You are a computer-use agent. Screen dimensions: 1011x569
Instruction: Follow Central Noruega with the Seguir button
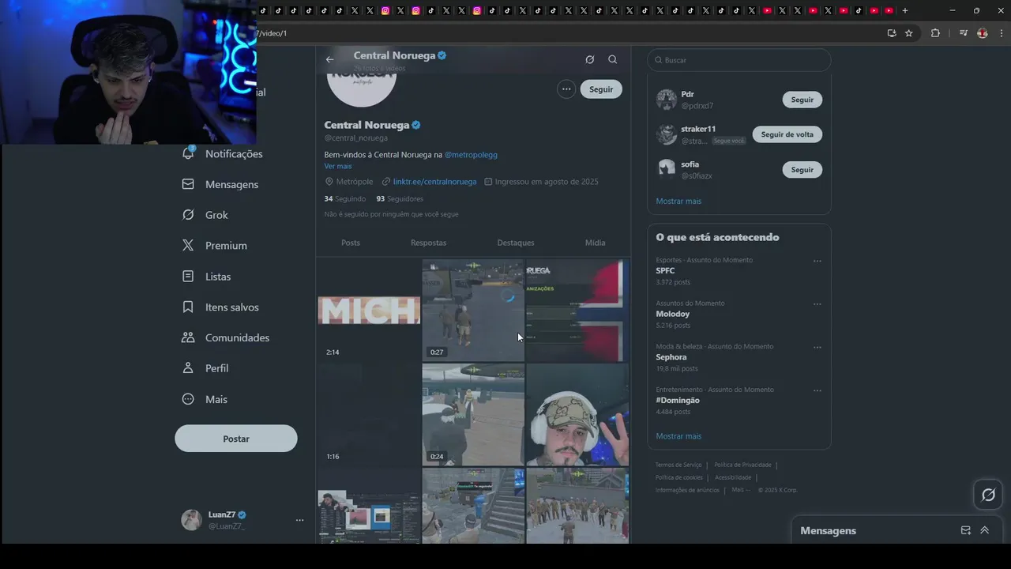pos(601,89)
